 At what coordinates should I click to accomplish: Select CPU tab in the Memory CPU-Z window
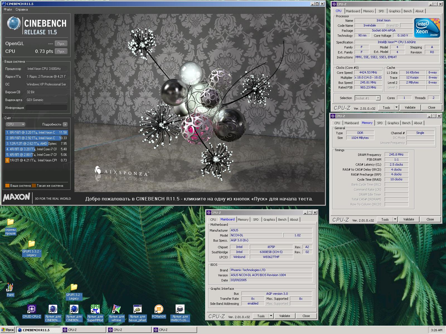(337, 123)
